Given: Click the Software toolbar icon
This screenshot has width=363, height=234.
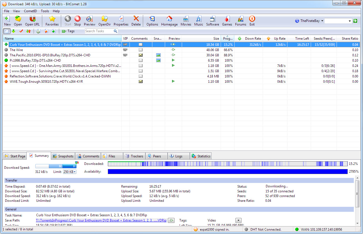Looking at the screenshot, I should 212,19.
